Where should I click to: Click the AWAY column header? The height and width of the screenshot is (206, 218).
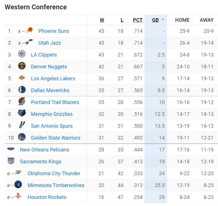point(206,20)
